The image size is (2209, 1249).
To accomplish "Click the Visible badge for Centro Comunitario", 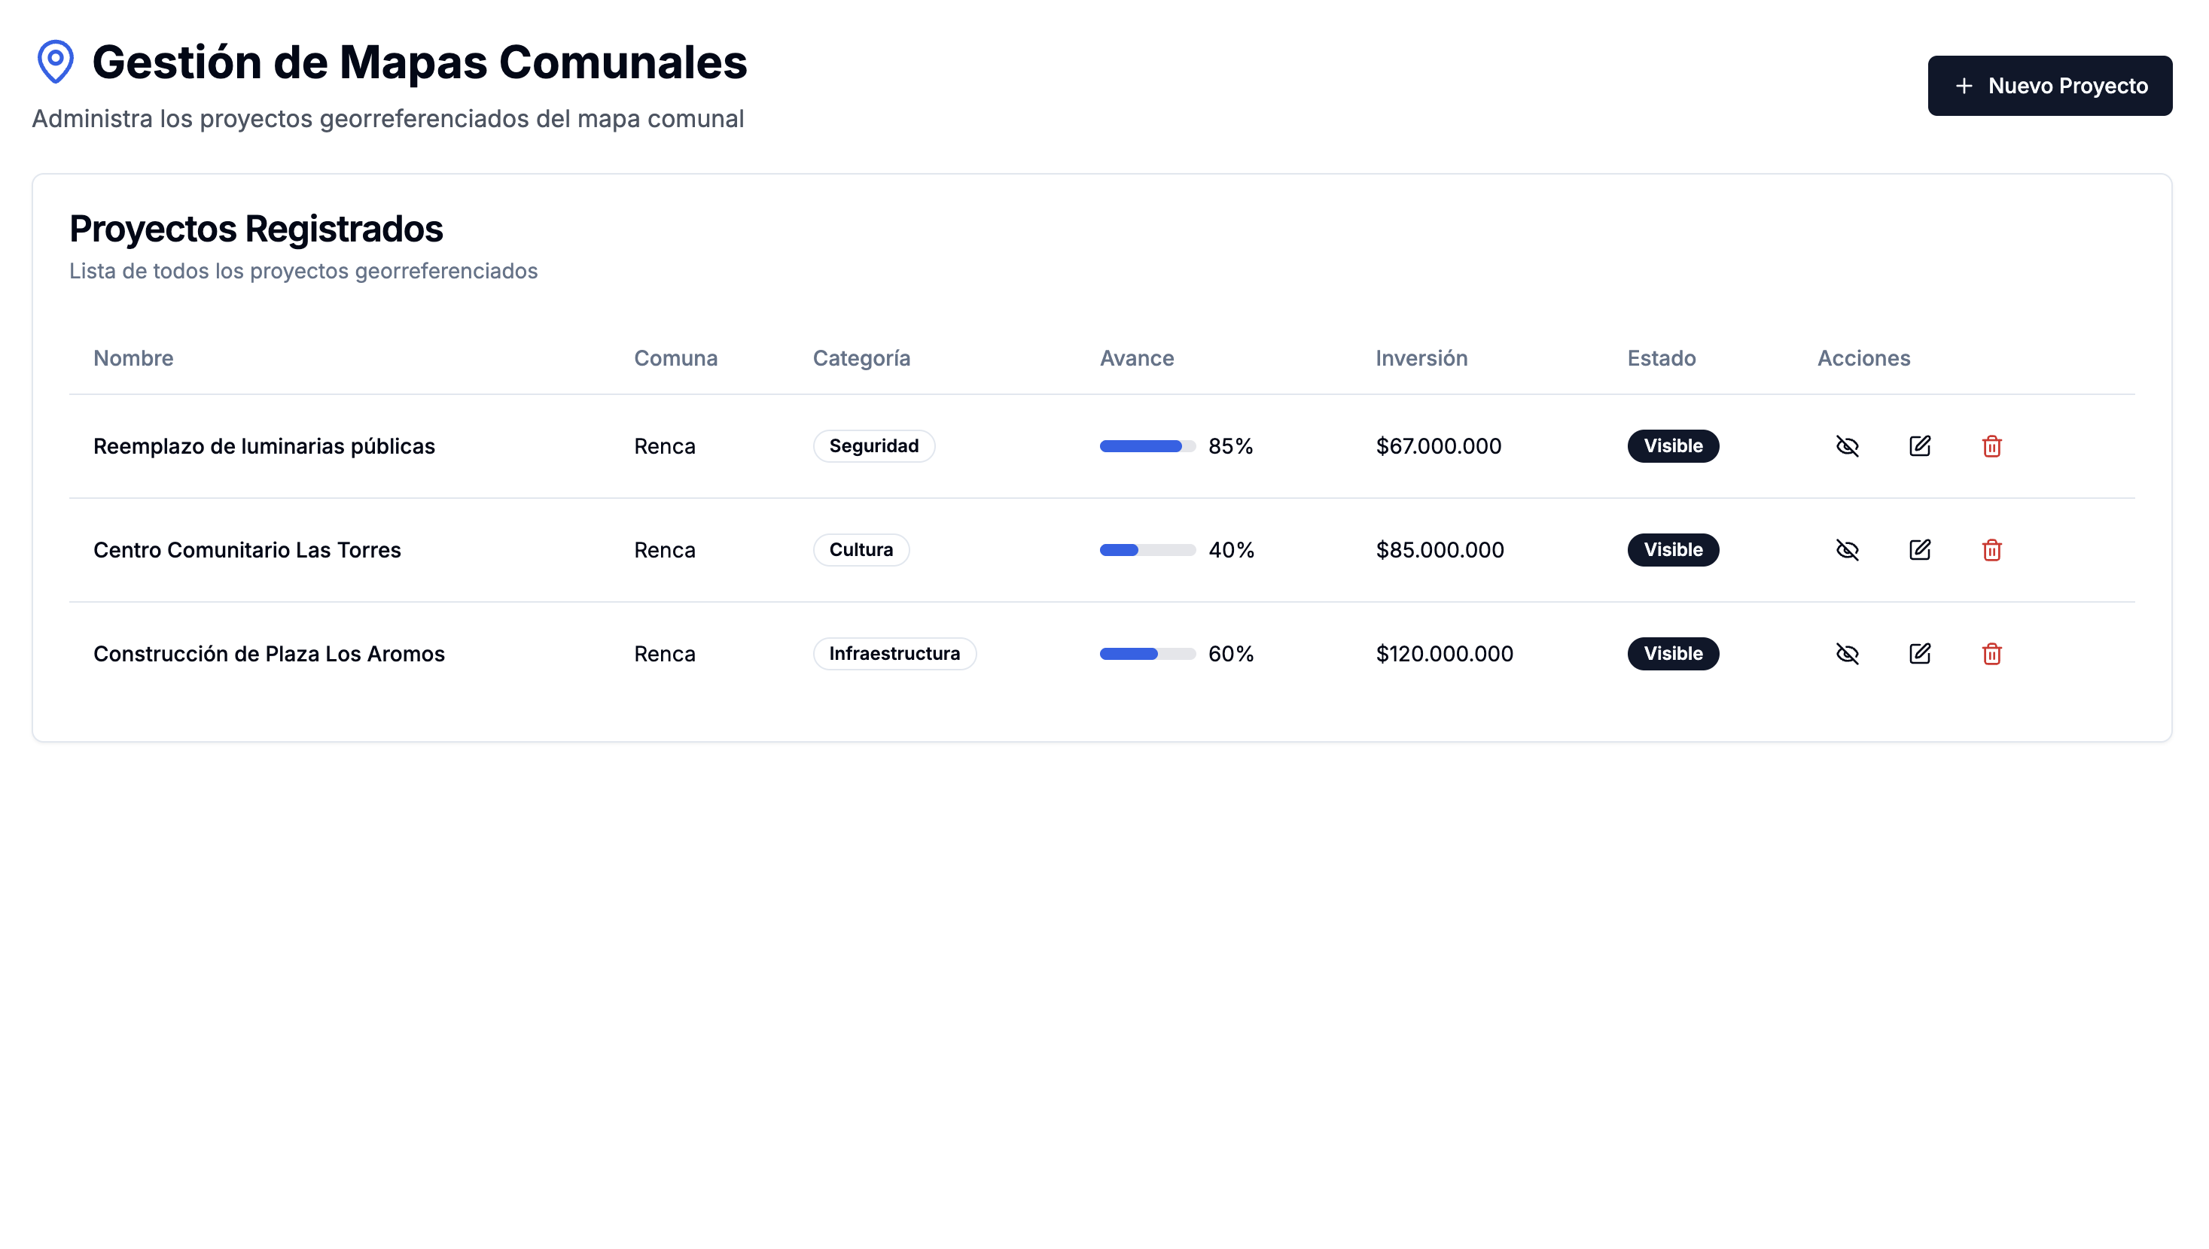I will (x=1673, y=550).
